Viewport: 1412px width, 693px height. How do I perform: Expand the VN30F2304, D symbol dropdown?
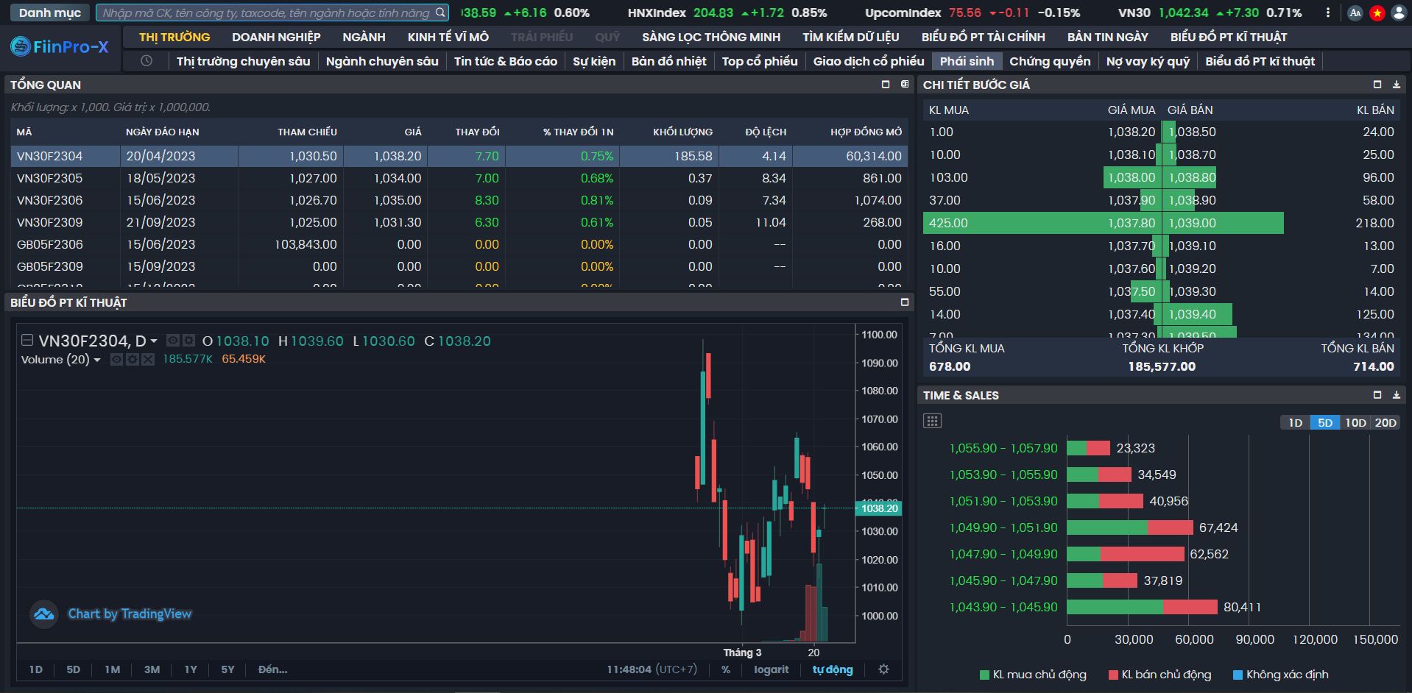coord(153,341)
